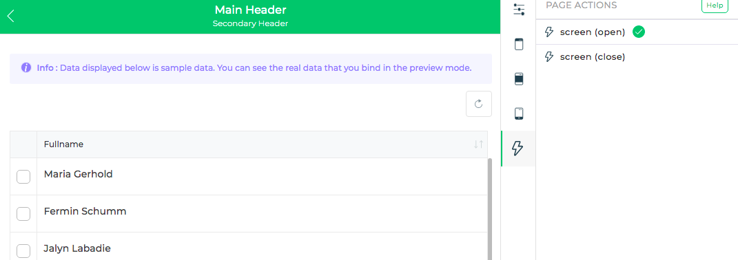
Task: Check the box for Maria Gerhold
Action: tap(23, 177)
